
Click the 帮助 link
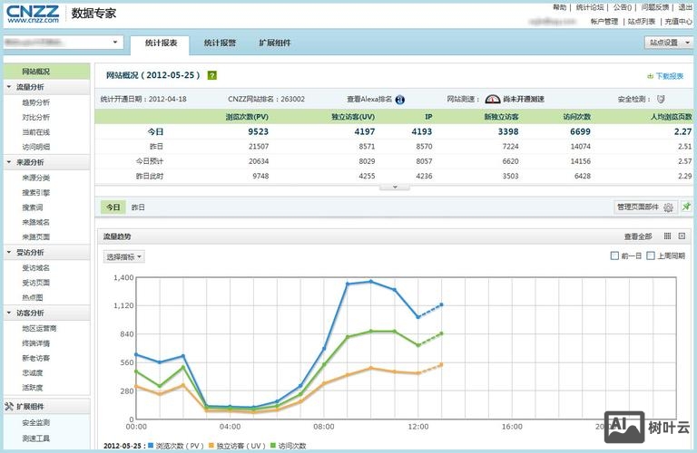click(x=560, y=7)
